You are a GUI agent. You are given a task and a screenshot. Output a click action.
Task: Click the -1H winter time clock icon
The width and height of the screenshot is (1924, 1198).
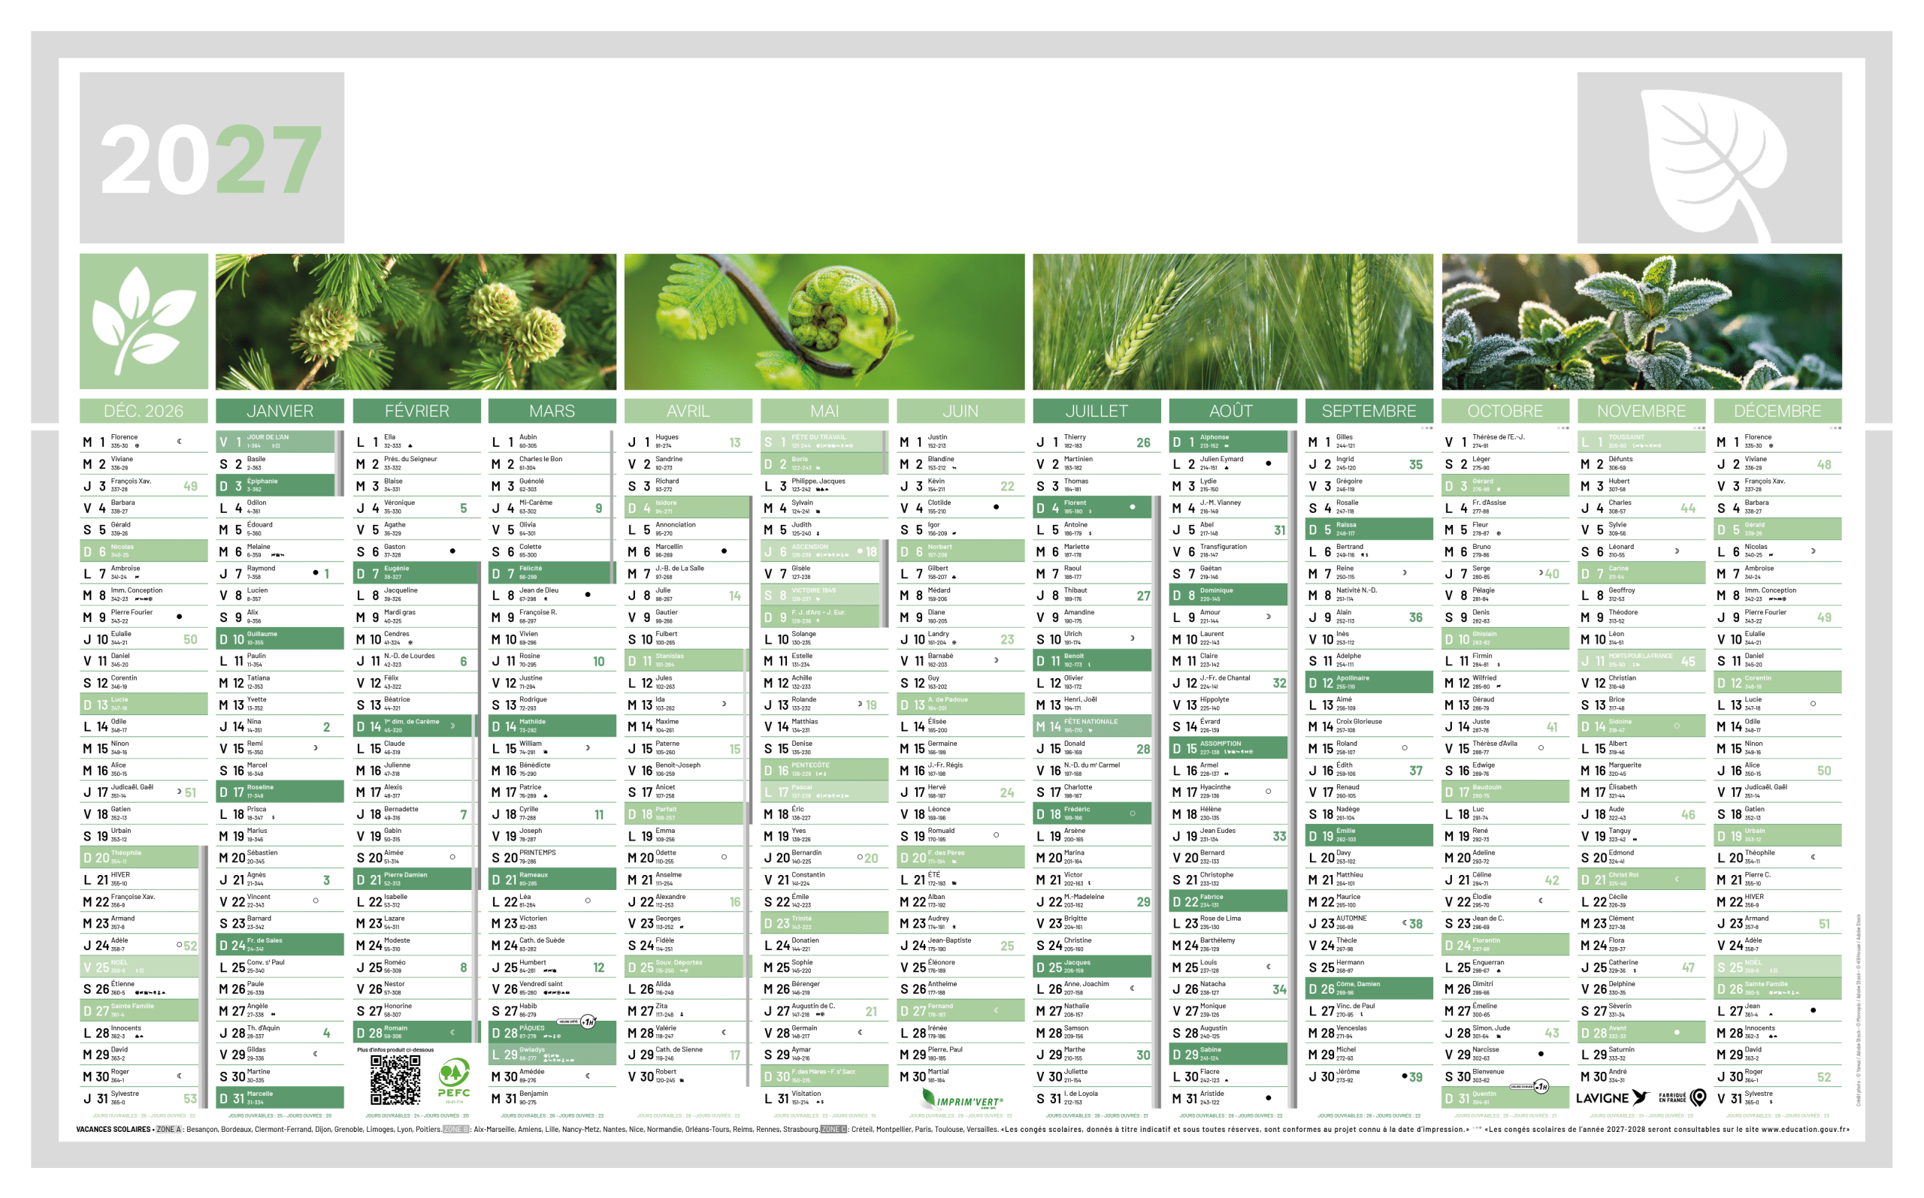1541,1087
